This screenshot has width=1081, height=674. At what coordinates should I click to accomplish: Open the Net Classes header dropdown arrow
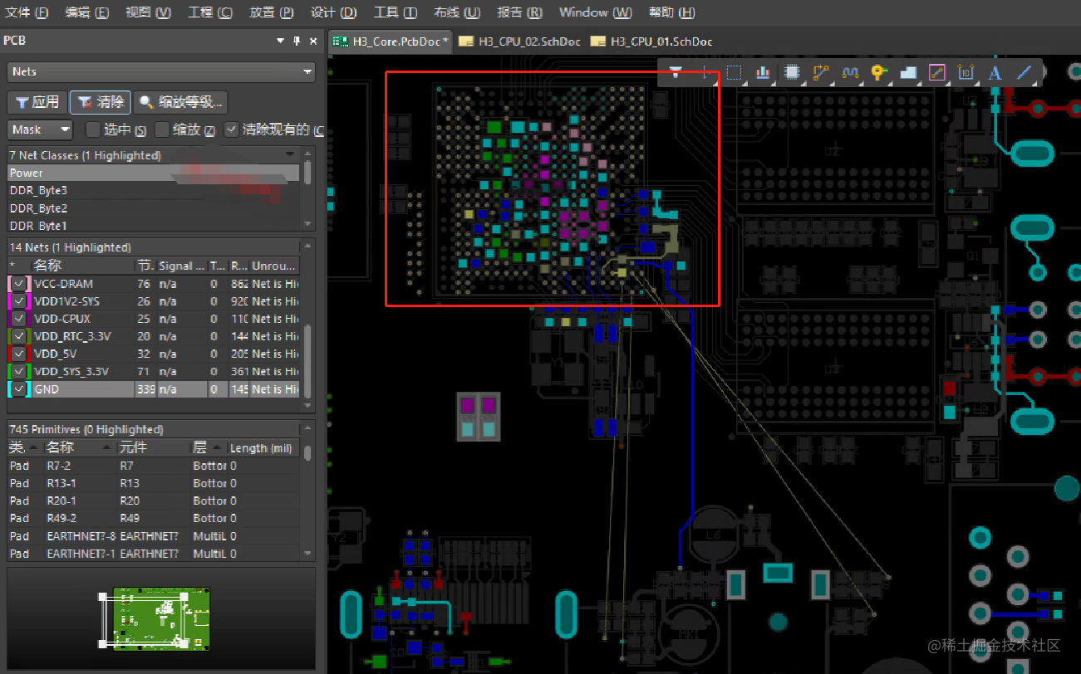290,155
